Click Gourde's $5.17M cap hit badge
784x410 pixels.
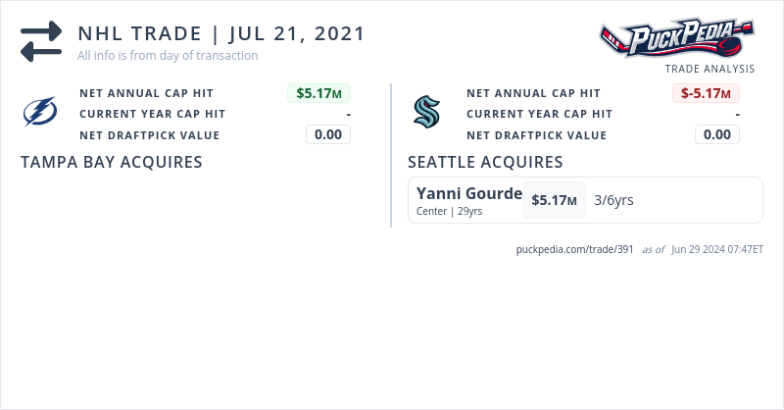(x=554, y=200)
